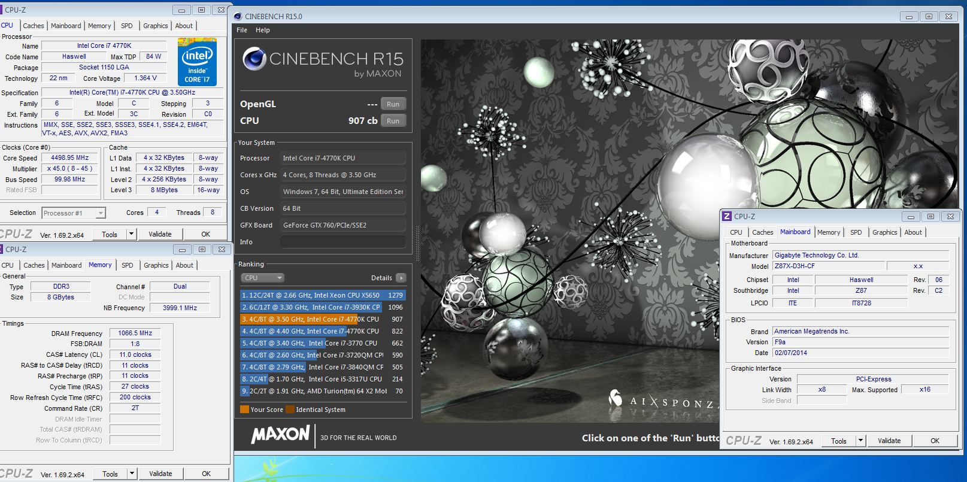The image size is (967, 482).
Task: Open About tab in top CPU-Z window
Action: pyautogui.click(x=184, y=26)
